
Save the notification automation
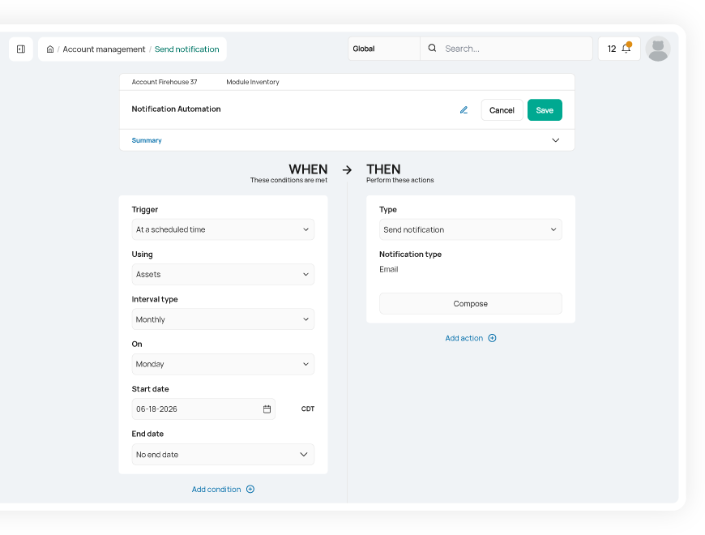pos(545,110)
